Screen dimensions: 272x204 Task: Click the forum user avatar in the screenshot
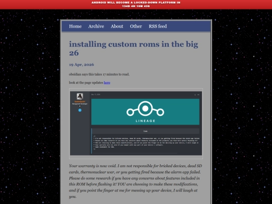coord(80,96)
